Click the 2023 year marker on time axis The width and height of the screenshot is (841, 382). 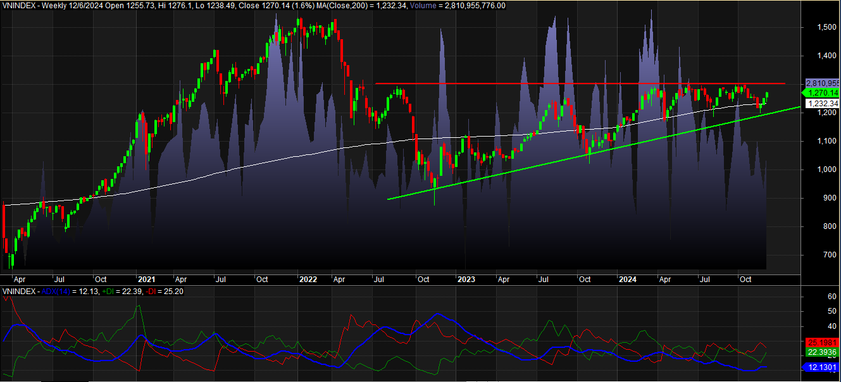466,279
